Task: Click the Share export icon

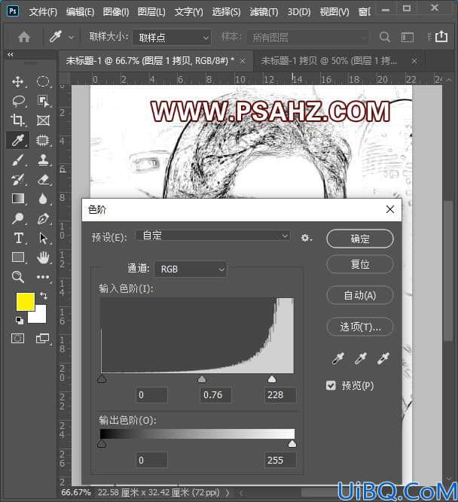Action: pyautogui.click(x=441, y=36)
